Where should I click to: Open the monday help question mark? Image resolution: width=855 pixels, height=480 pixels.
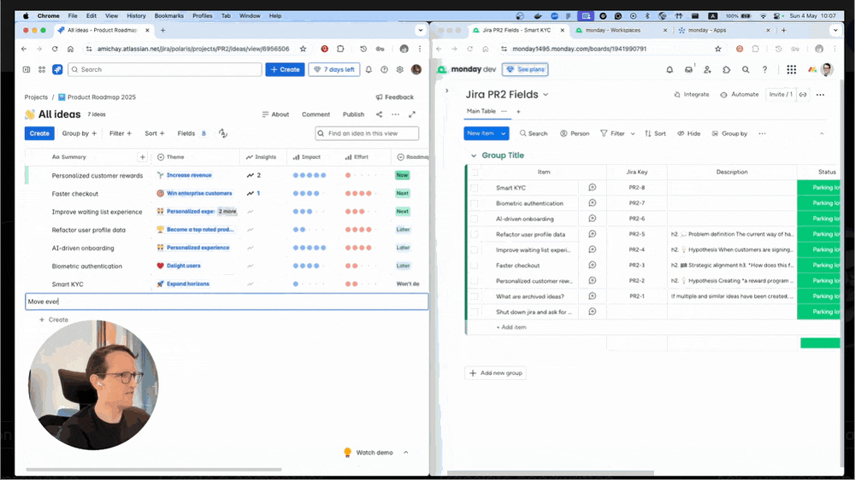pos(764,70)
